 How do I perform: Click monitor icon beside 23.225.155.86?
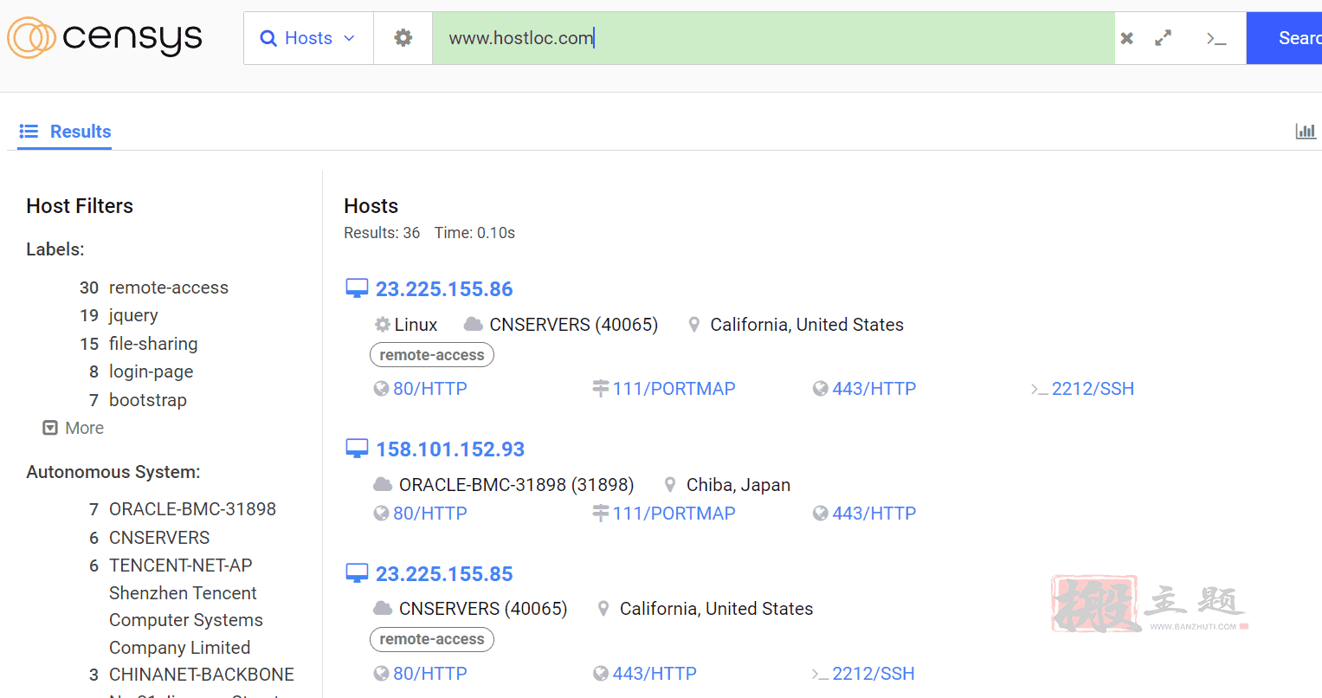(357, 288)
